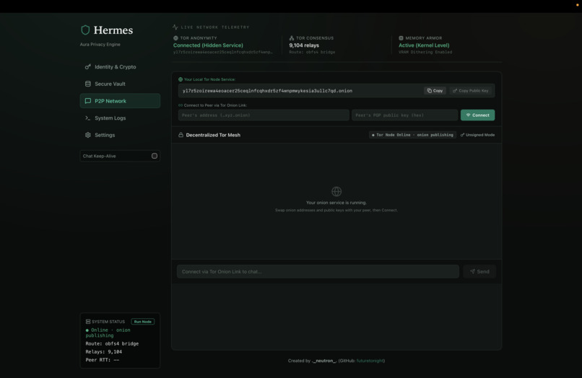Viewport: 582px width, 378px height.
Task: Click the globe icon in the empty chat area
Action: coord(336,191)
